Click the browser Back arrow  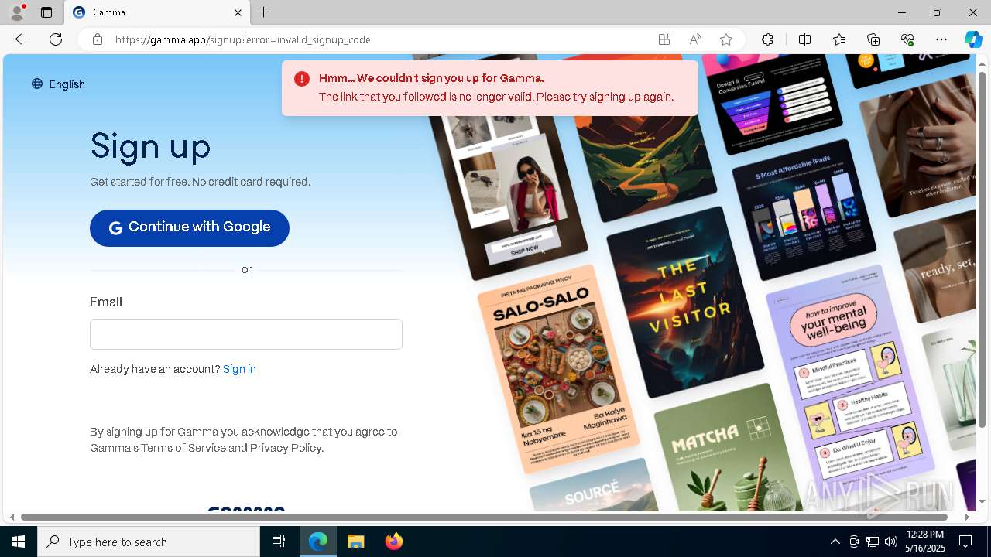pyautogui.click(x=22, y=39)
